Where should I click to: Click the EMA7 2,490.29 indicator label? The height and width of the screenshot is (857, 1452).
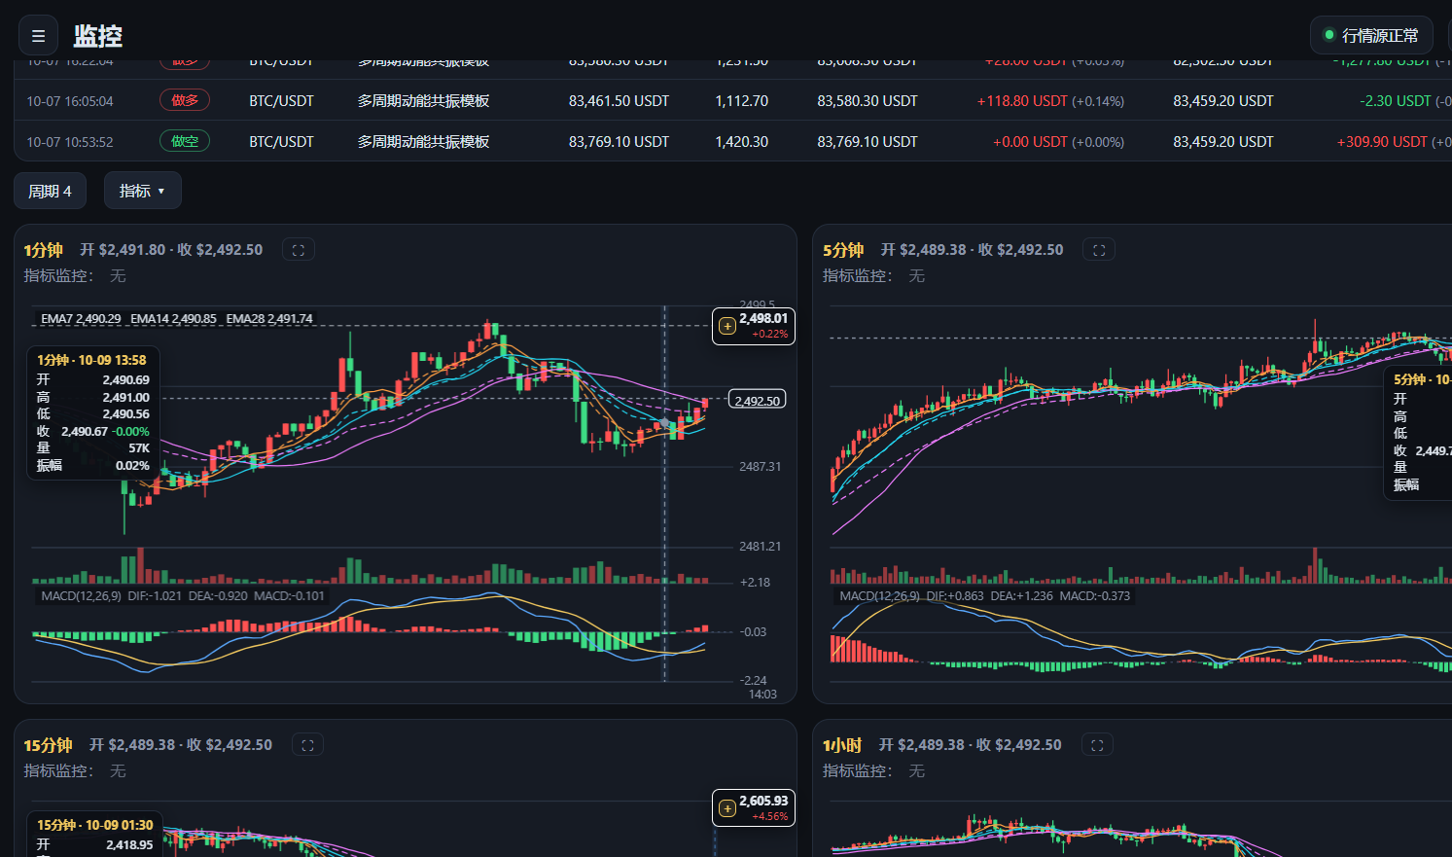(x=81, y=319)
